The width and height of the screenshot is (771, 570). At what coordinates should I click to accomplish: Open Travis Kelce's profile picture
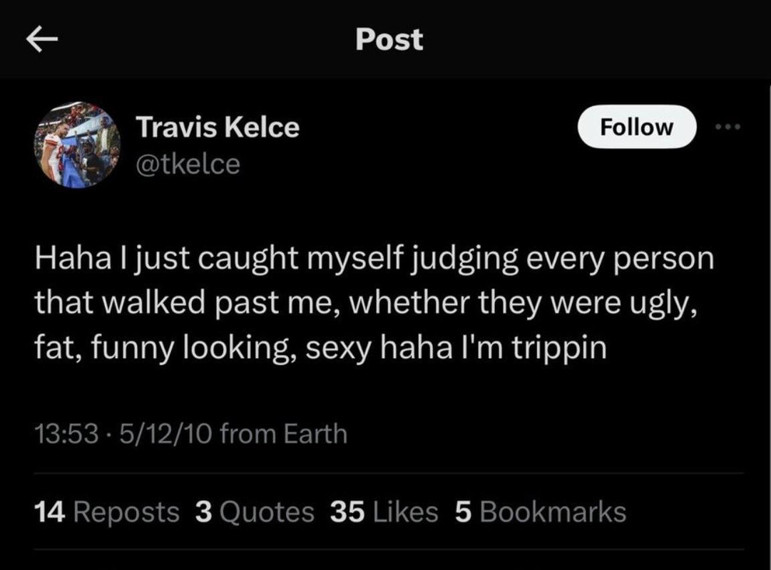[x=77, y=145]
